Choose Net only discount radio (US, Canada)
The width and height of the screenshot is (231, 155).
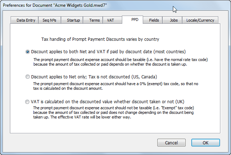point(28,77)
